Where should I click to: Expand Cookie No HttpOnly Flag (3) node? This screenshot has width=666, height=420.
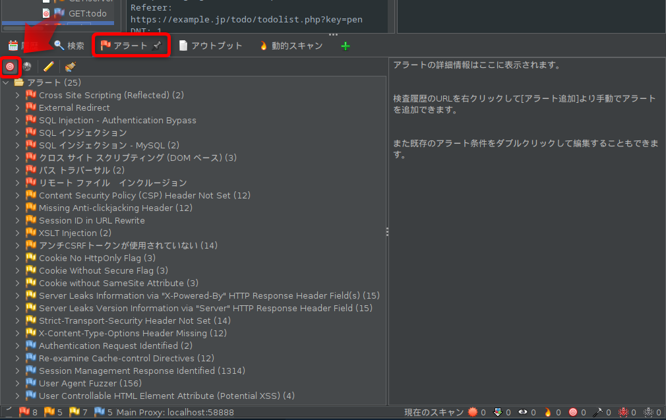coord(17,258)
